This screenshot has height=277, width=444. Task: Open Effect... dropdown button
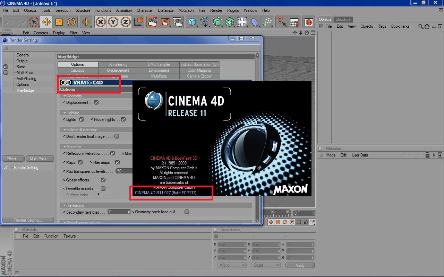[13, 159]
